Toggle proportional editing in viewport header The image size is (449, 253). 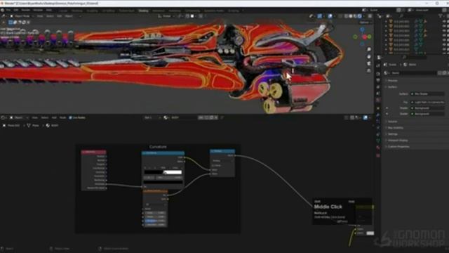[x=201, y=16]
